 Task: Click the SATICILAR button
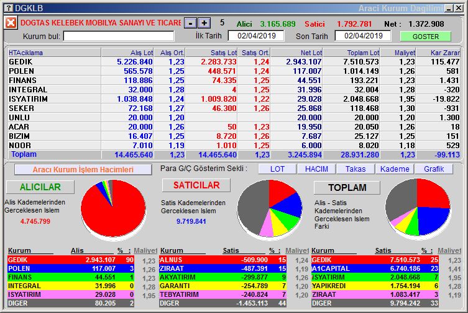[196, 185]
